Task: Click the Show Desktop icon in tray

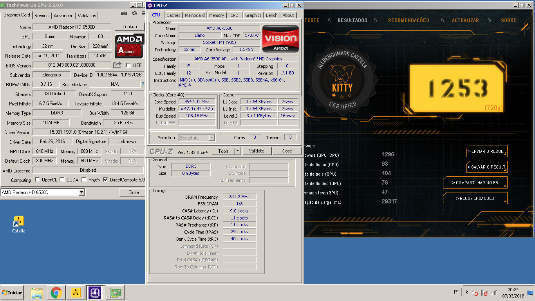Action: [x=530, y=293]
